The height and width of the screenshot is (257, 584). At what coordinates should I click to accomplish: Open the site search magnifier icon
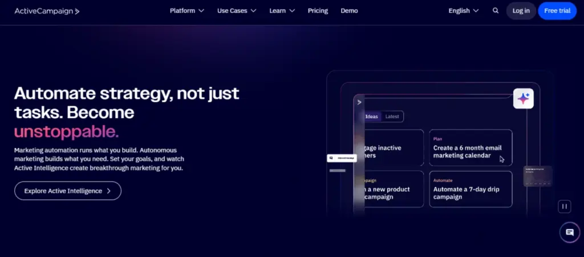(496, 11)
